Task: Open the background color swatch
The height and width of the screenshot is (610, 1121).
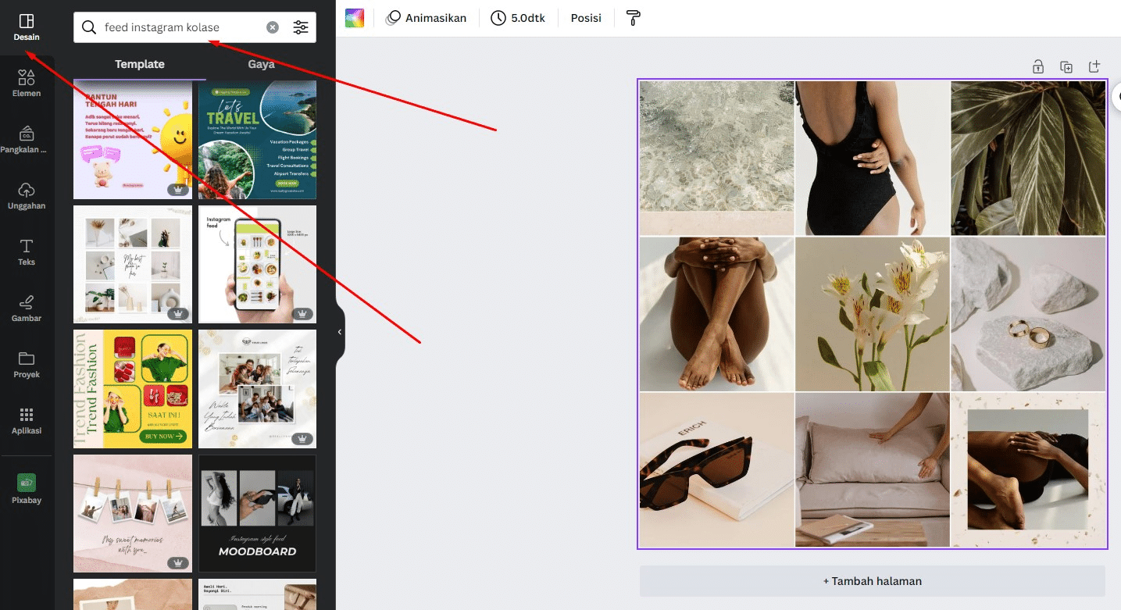Action: [355, 17]
